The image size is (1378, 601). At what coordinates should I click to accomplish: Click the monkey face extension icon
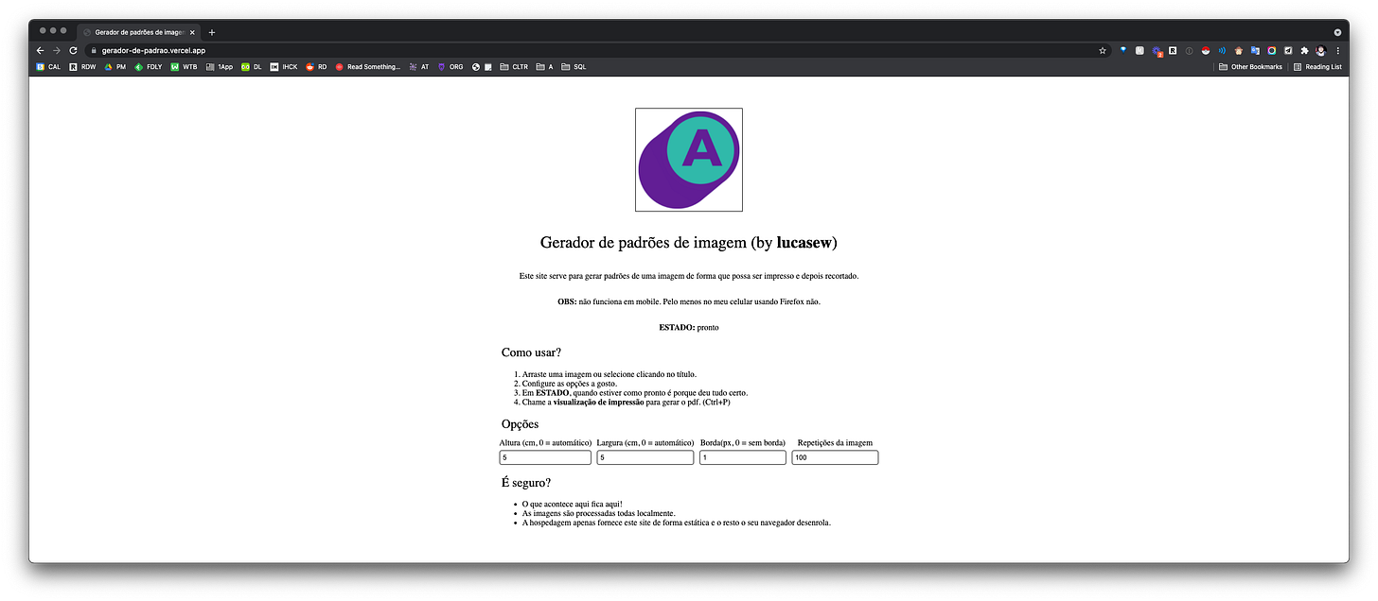(x=1239, y=50)
